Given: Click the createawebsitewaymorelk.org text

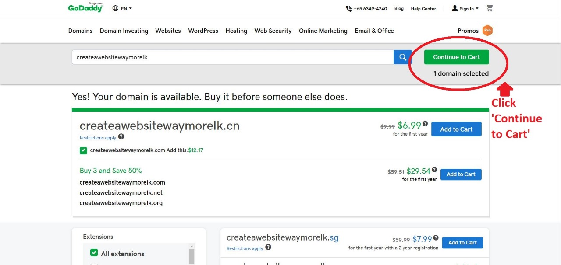Looking at the screenshot, I should (121, 203).
